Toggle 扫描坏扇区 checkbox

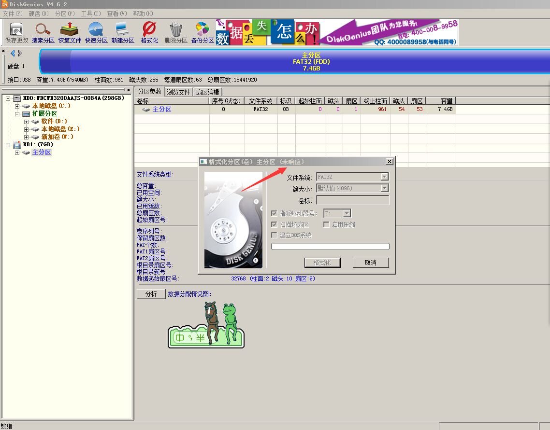[275, 224]
